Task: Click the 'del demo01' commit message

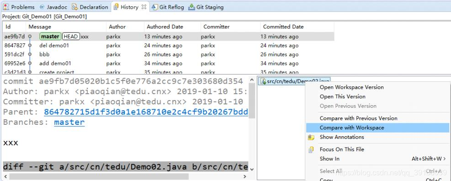Action: 54,45
